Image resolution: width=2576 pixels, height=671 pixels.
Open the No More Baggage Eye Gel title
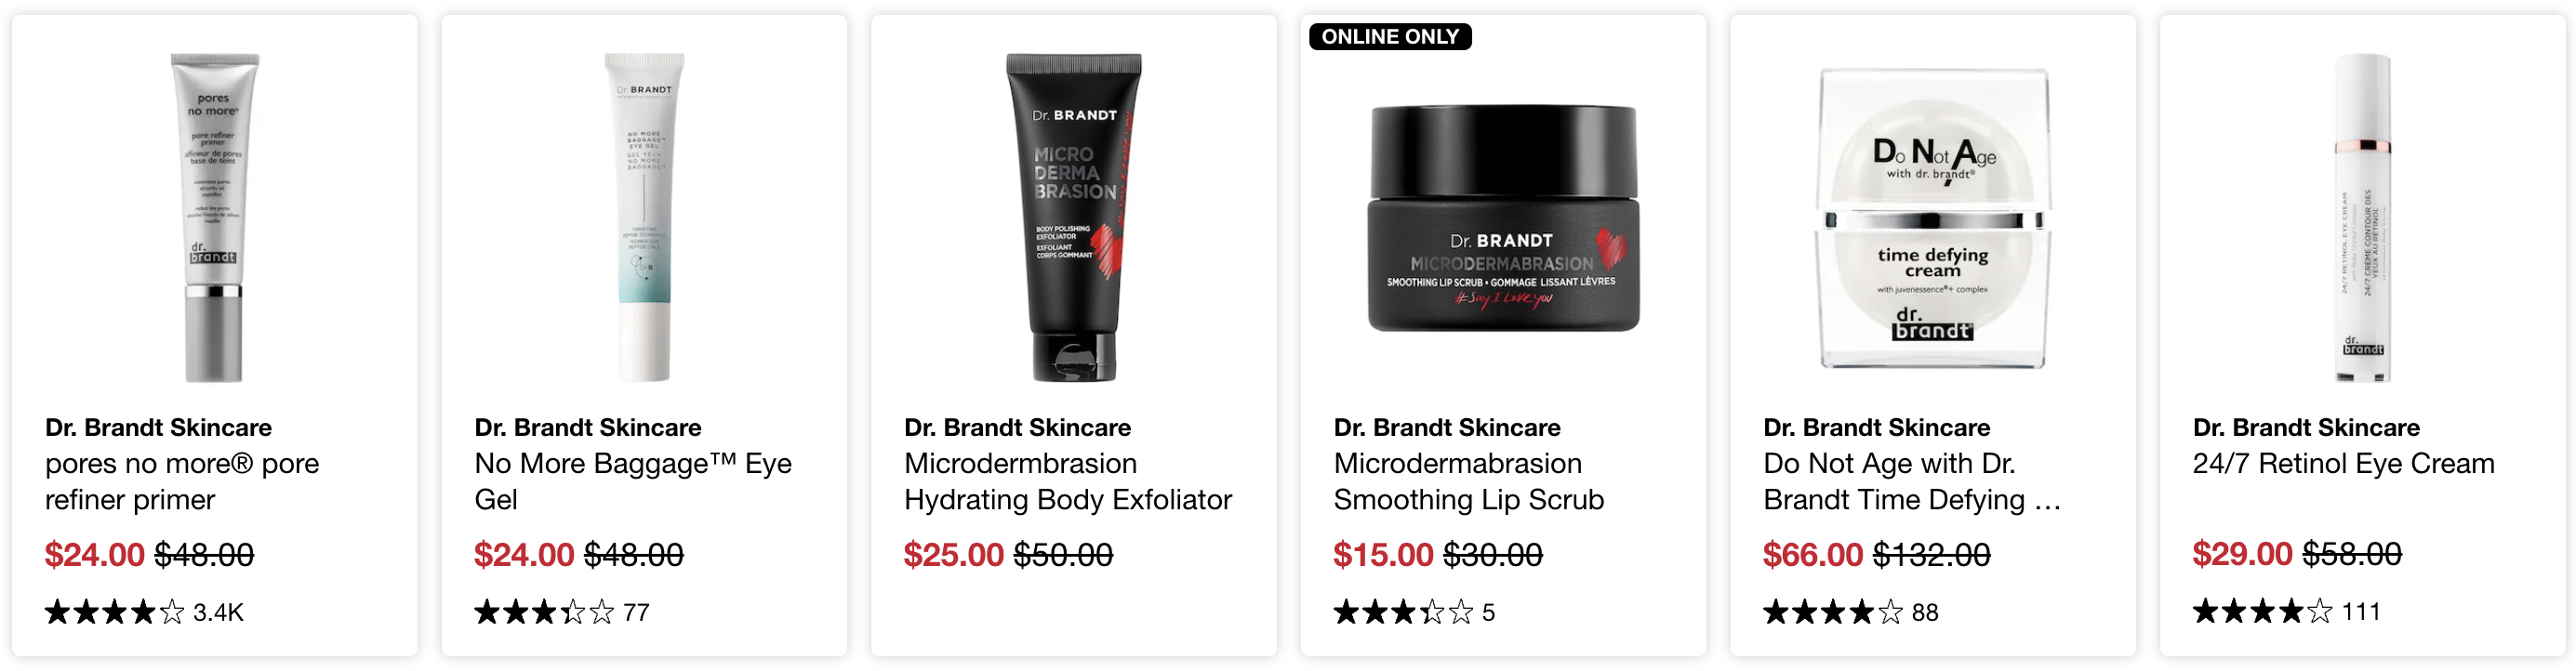click(633, 481)
